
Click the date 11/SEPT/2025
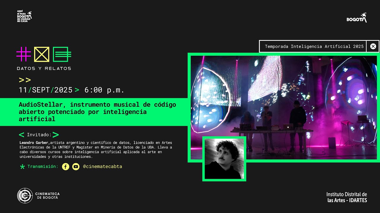pos(45,90)
